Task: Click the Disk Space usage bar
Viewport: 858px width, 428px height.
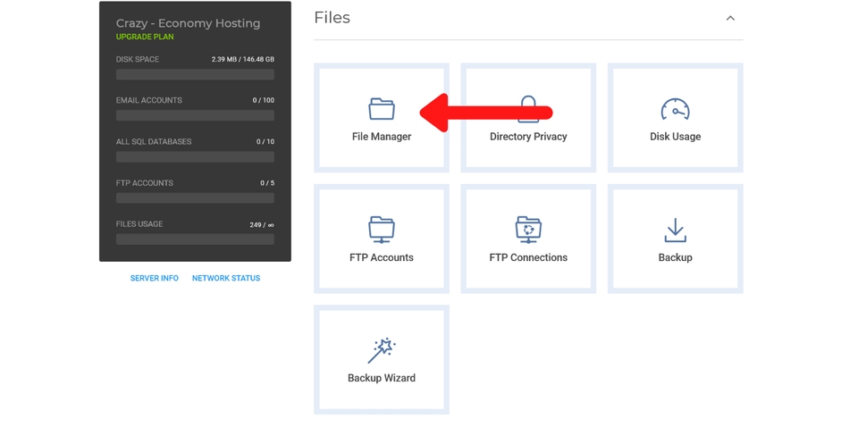Action: (x=195, y=74)
